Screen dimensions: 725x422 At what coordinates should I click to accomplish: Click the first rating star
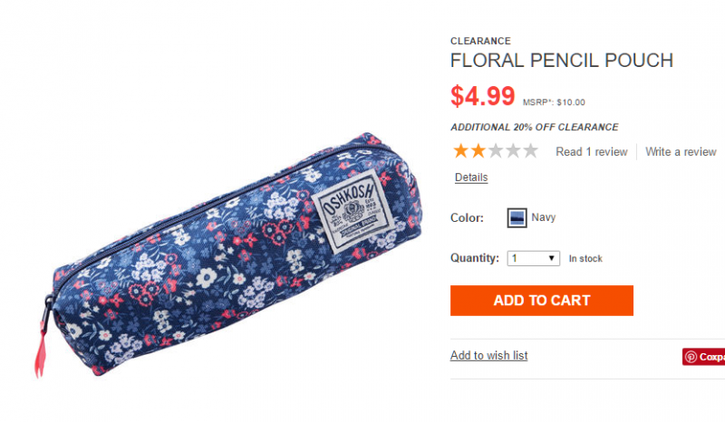(460, 151)
